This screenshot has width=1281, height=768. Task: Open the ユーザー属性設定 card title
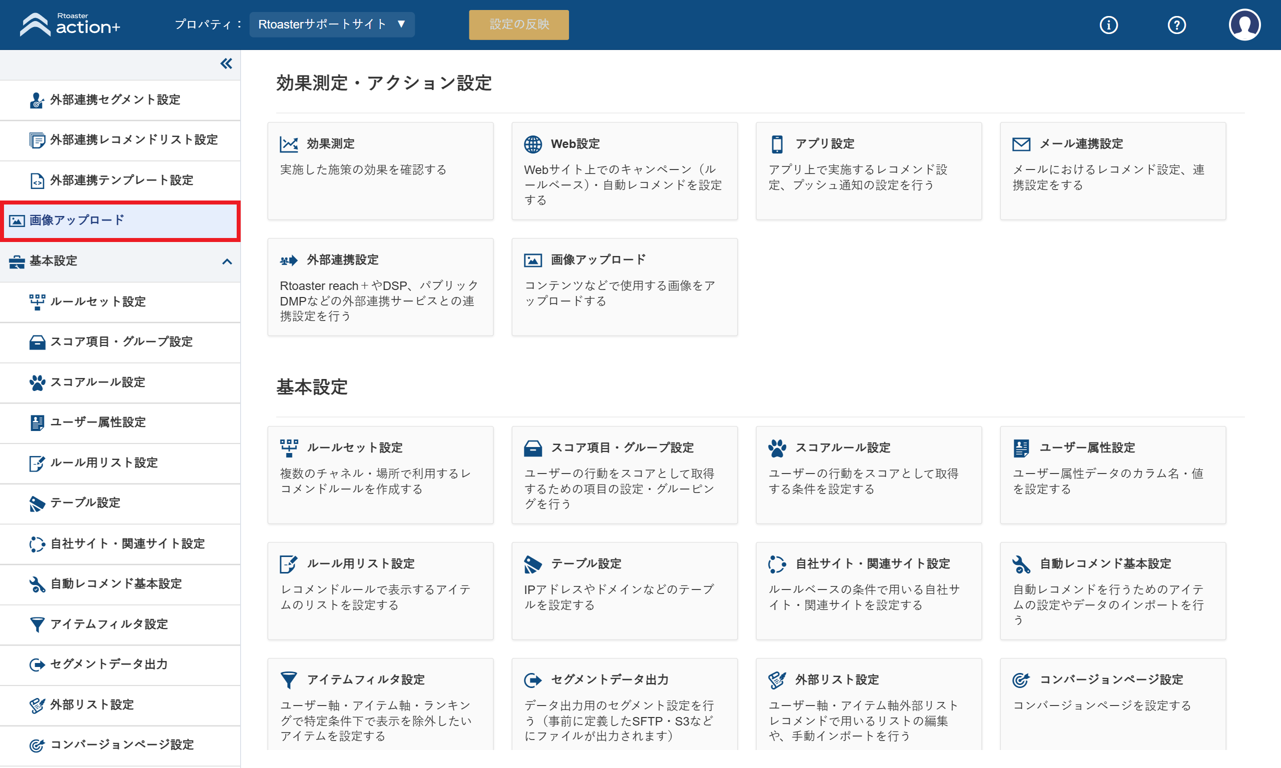tap(1087, 447)
